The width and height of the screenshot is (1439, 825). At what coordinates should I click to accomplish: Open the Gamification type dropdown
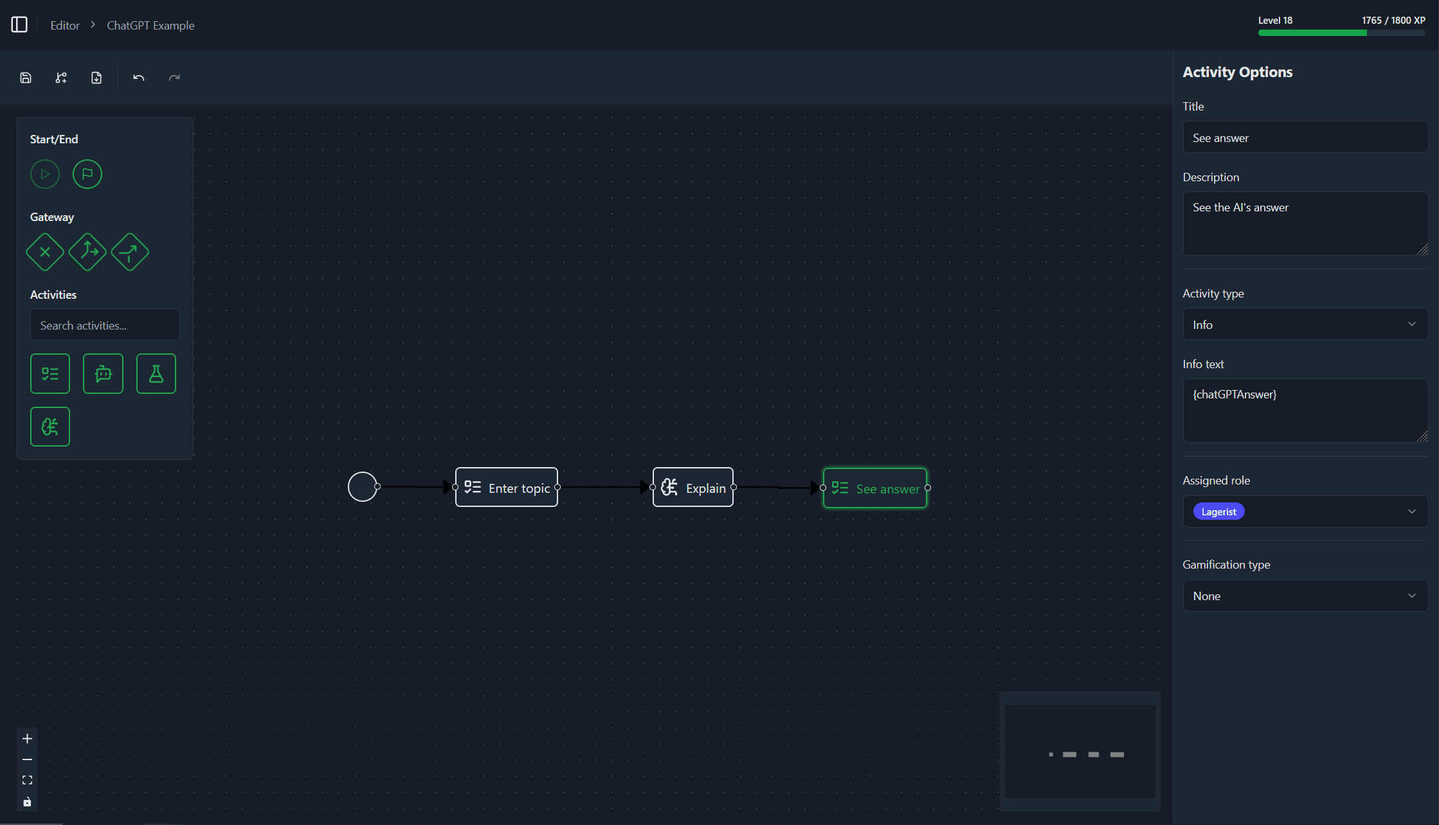(1305, 596)
